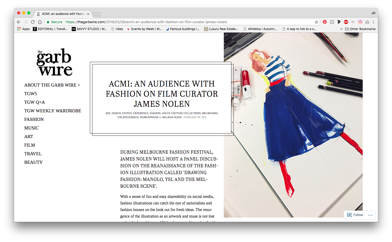Image resolution: width=392 pixels, height=242 pixels.
Task: Go to the Art section
Action: (x=29, y=137)
